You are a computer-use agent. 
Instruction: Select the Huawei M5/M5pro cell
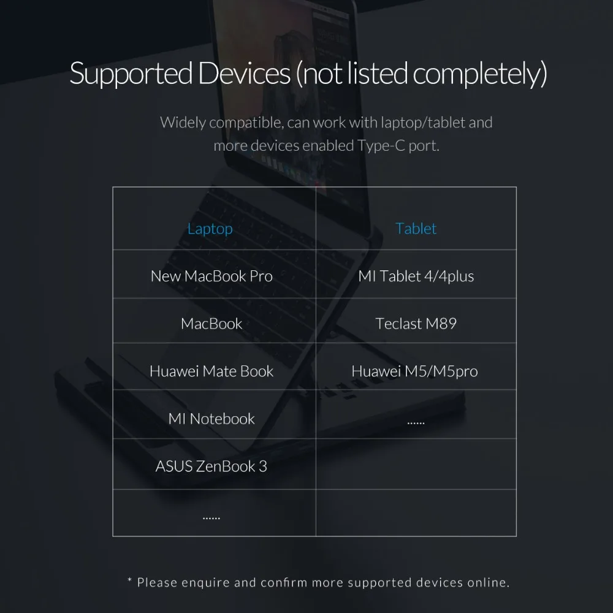(x=415, y=371)
